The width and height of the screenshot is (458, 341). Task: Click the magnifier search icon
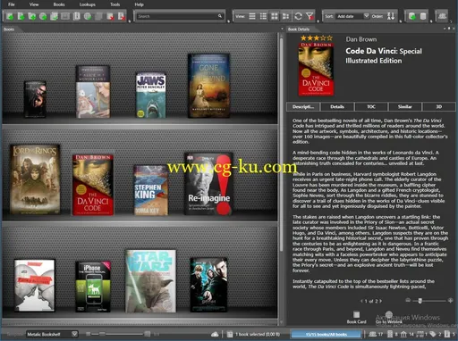pyautogui.click(x=220, y=16)
